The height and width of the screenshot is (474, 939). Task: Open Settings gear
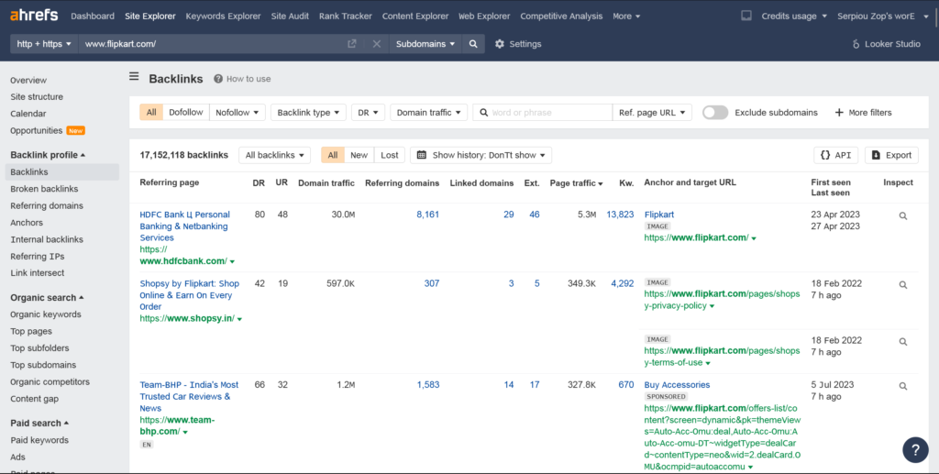tap(518, 44)
